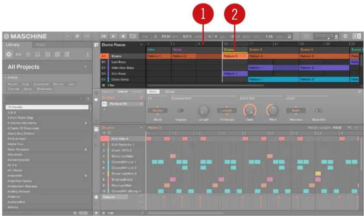Screen dimensions: 364x216
Task: Open the Audio Engine icon in the header
Action: point(345,36)
